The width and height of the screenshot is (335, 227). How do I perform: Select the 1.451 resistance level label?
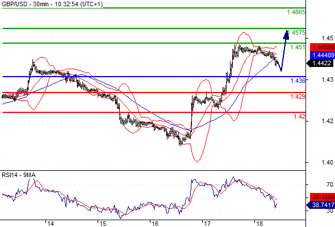[298, 47]
